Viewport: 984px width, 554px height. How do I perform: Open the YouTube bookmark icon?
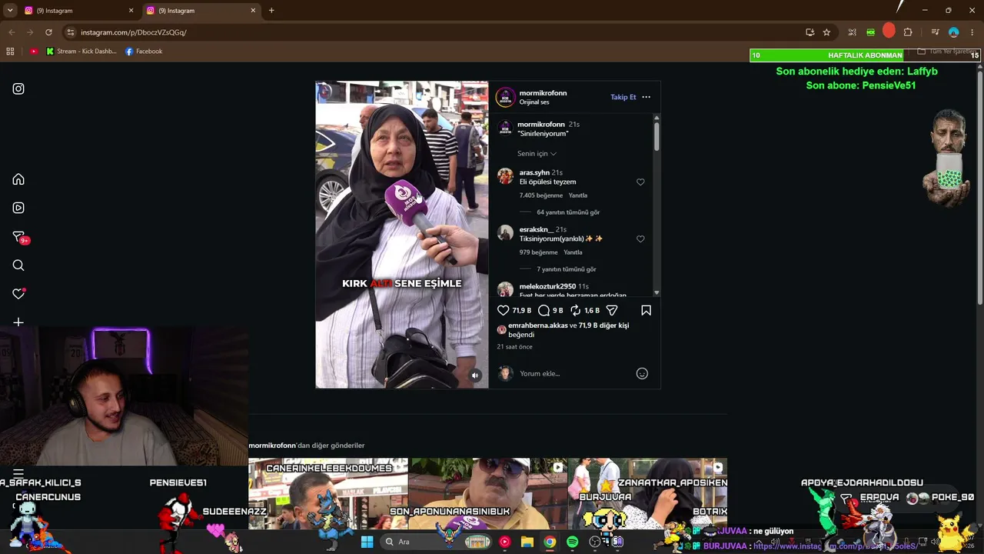click(x=34, y=52)
